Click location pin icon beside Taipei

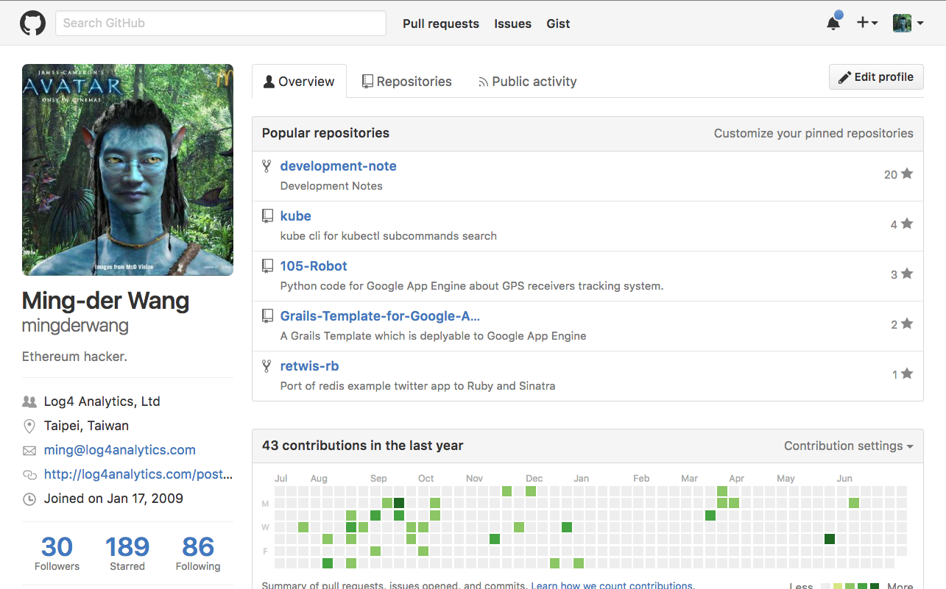(x=29, y=426)
